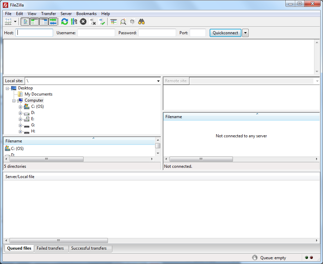The width and height of the screenshot is (323, 264).
Task: Click the remote file list horizontal scrollbar
Action: (201, 159)
